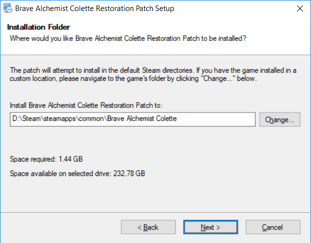This screenshot has height=243, width=311.
Task: Click the "Installation Folder" heading
Action: click(x=38, y=26)
